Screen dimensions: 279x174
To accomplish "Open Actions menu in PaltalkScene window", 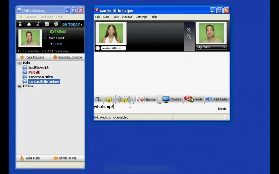I will (x=31, y=17).
